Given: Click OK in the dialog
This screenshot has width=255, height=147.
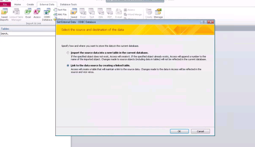Looking at the screenshot, I should 179,131.
